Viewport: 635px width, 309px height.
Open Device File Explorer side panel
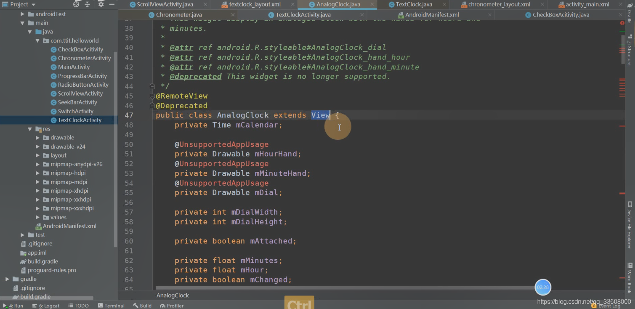click(x=629, y=225)
